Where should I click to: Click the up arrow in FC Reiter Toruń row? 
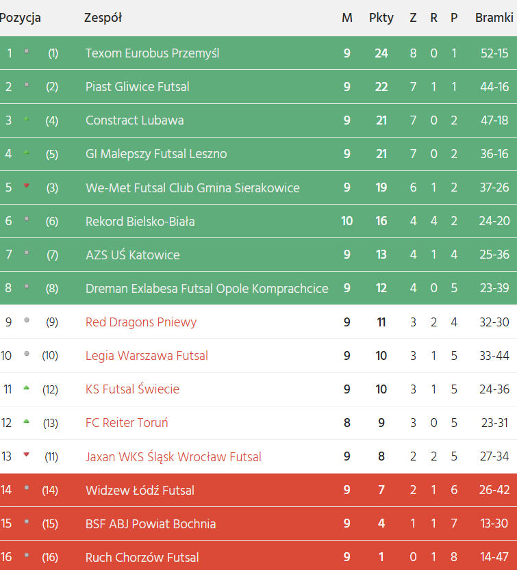[x=27, y=422]
